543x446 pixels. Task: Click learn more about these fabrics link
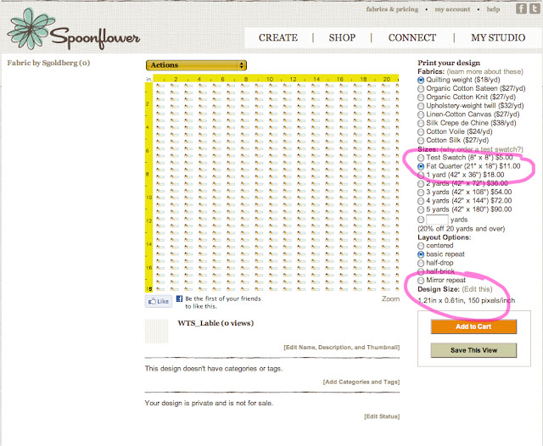(484, 71)
